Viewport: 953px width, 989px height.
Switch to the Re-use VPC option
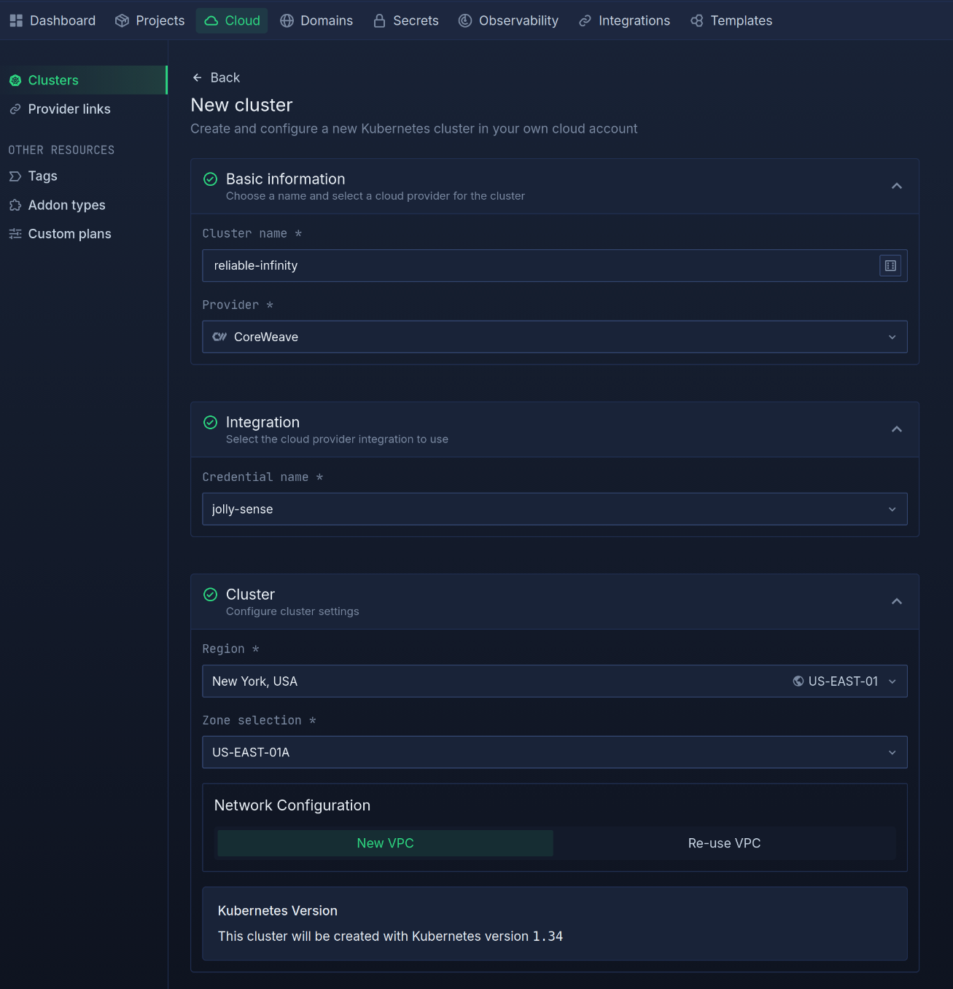tap(724, 843)
